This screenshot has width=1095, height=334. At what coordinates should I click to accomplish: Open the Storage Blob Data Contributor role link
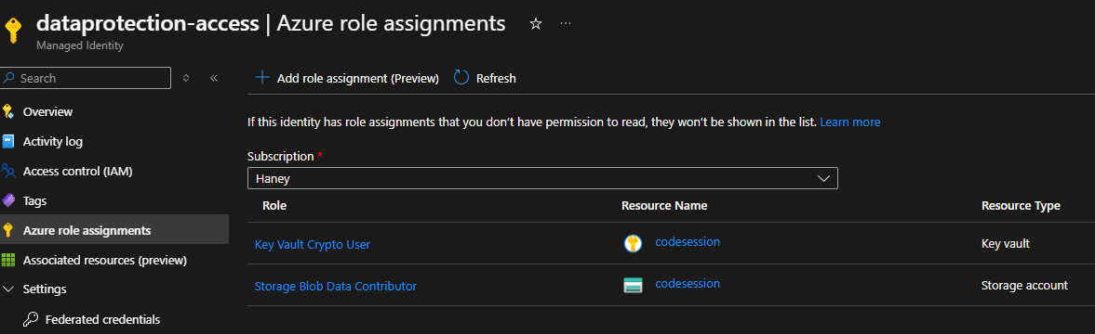tap(336, 286)
